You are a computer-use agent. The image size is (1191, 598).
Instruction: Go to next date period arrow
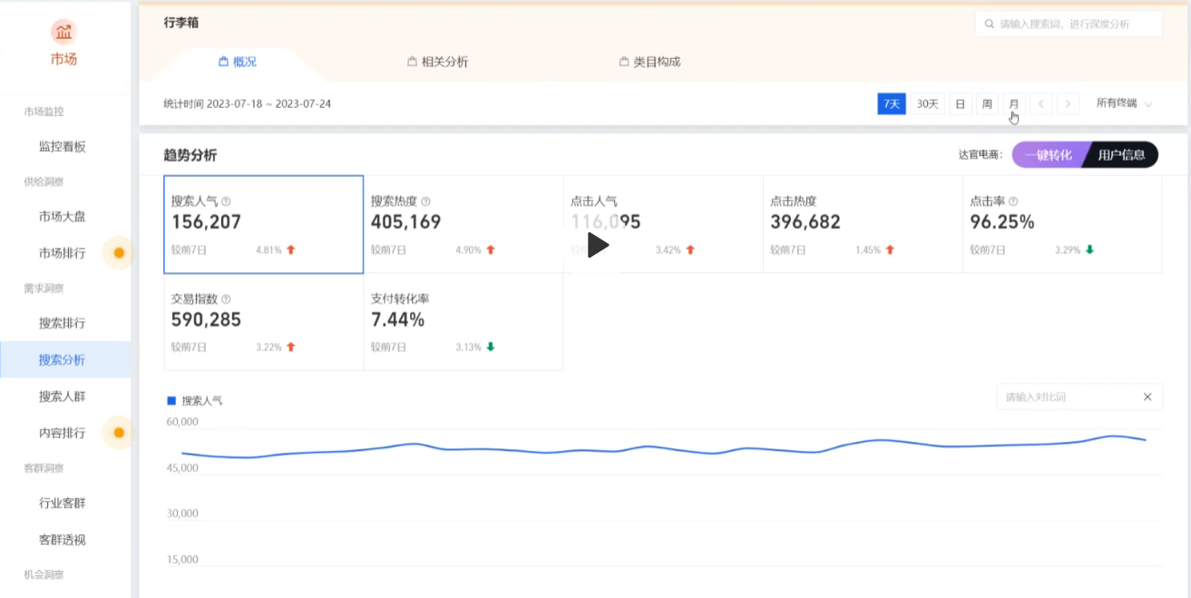1069,104
